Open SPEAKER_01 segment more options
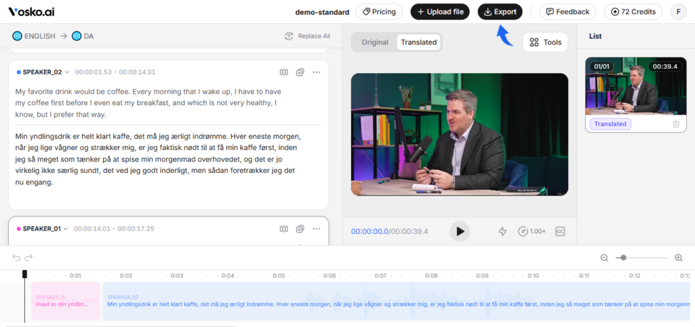Image resolution: width=695 pixels, height=327 pixels. click(x=316, y=229)
